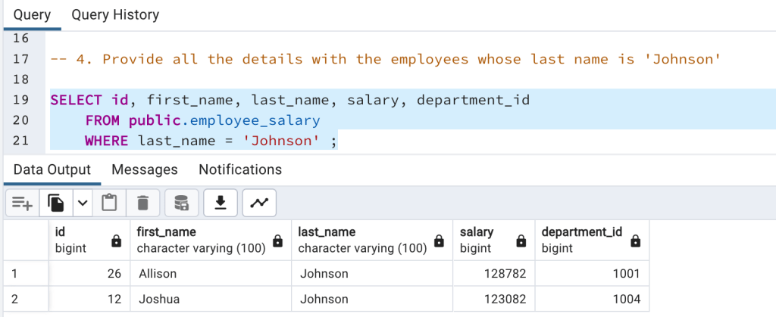Select the Data Output tab
776x317 pixels.
pyautogui.click(x=52, y=169)
